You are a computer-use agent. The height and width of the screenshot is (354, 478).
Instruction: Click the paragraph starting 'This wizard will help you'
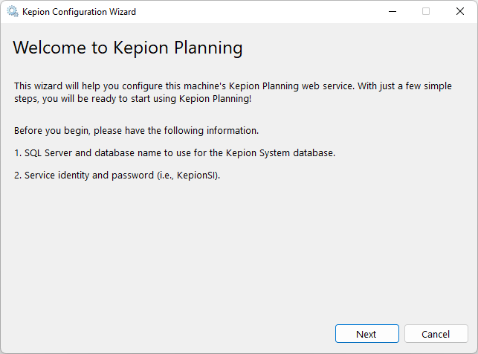pos(233,92)
